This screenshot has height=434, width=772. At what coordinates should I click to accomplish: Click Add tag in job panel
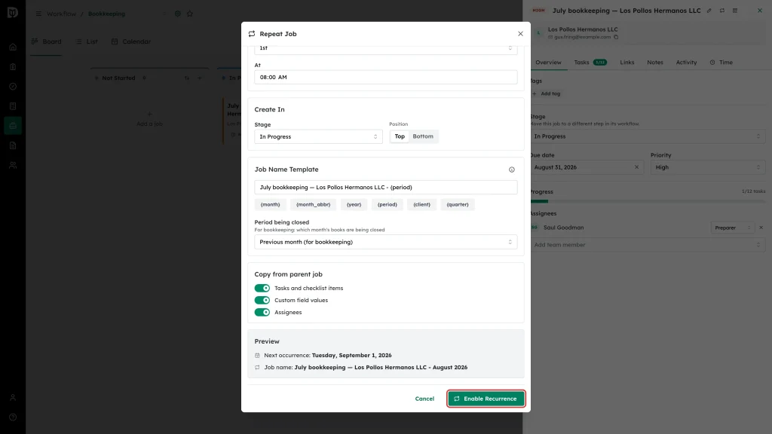click(x=547, y=93)
